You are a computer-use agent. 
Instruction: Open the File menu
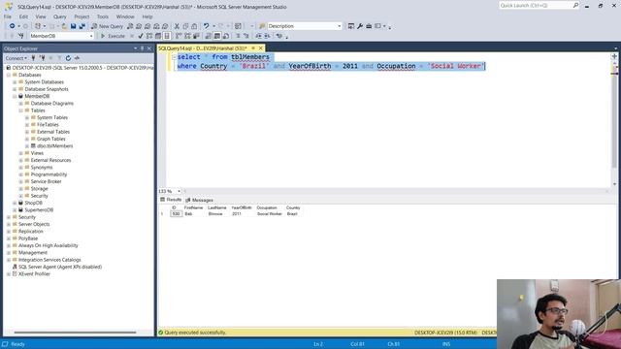click(x=8, y=16)
